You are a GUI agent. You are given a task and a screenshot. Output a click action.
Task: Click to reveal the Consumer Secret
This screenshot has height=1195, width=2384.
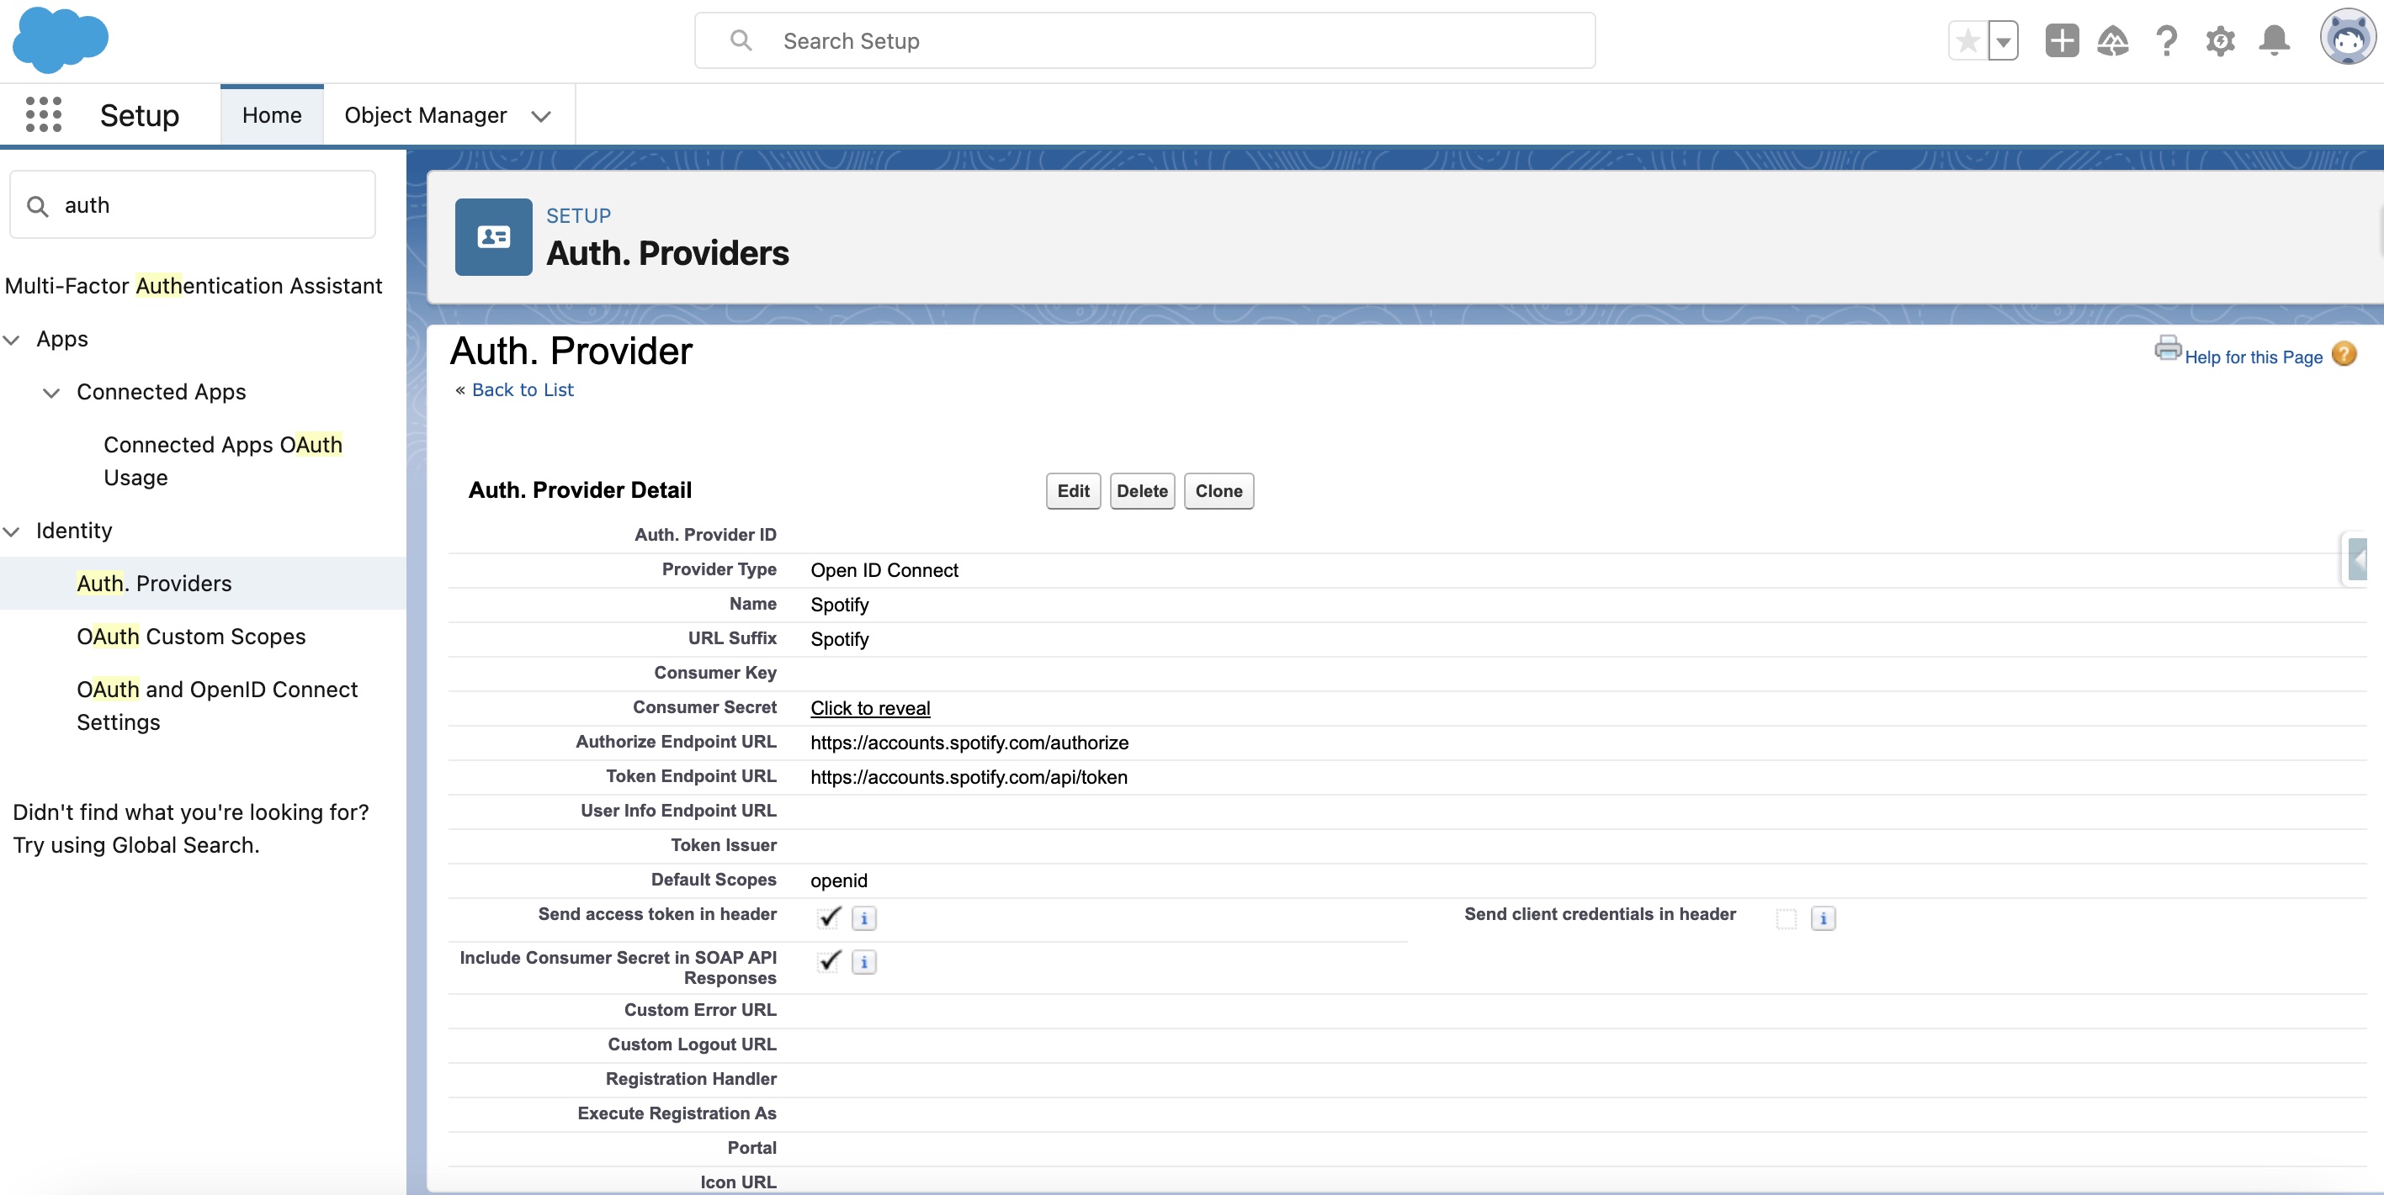coord(870,707)
